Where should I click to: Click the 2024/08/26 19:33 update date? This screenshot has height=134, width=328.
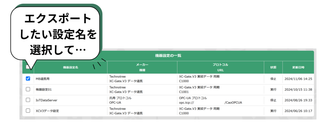(x=298, y=100)
